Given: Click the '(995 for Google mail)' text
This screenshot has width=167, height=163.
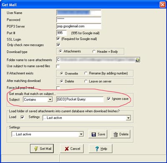Looking at the screenshot, I should (85, 33).
